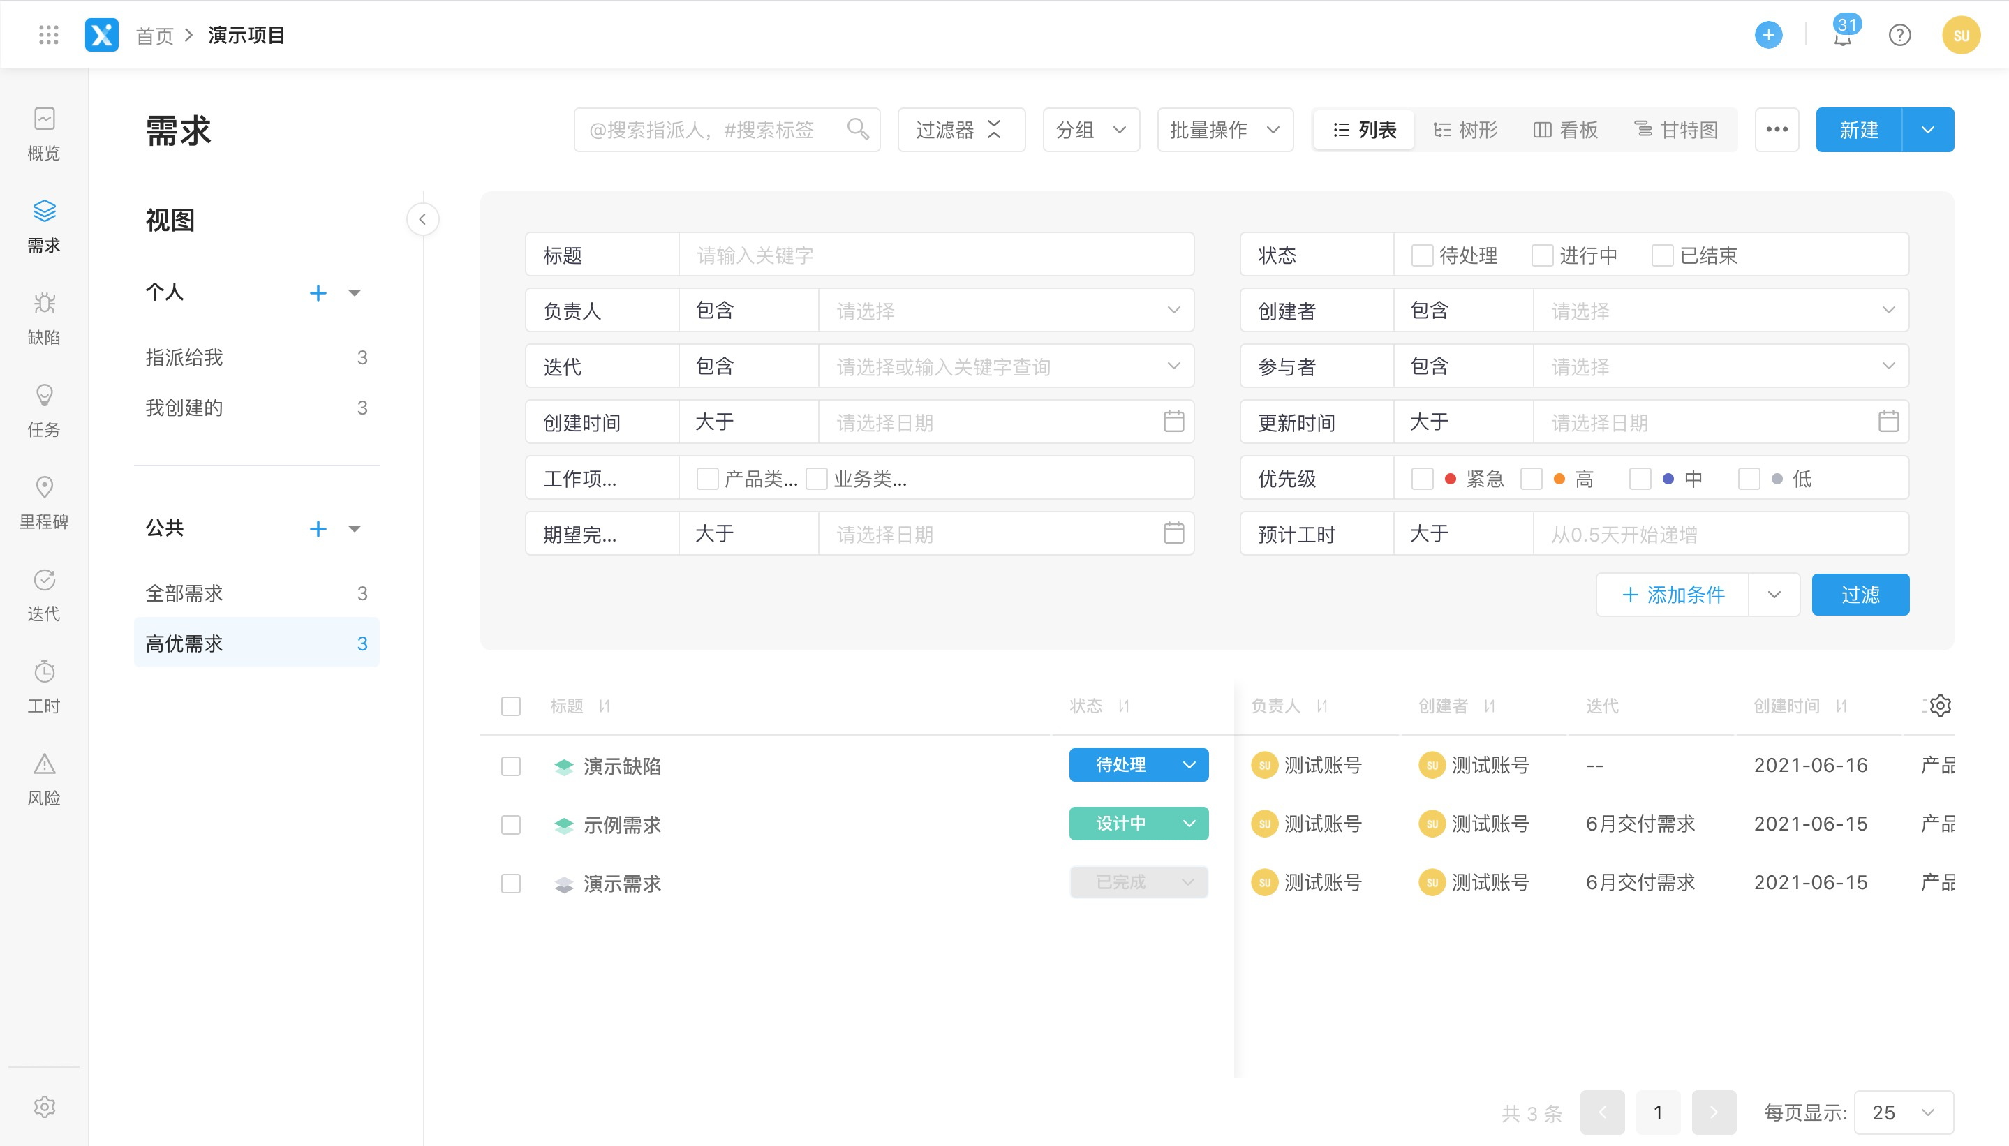Check the 产品类 work item checkbox

[x=707, y=479]
